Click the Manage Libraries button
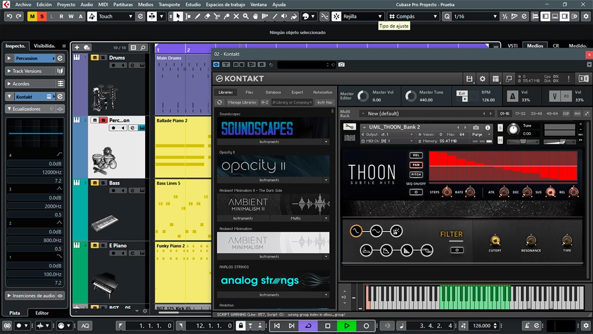Screen dimensions: 593x334 tap(242, 102)
